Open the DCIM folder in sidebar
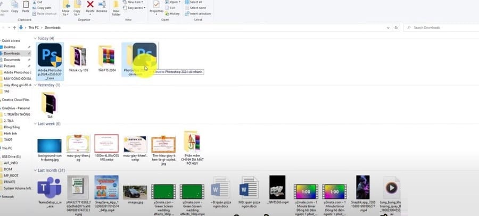The height and width of the screenshot is (216, 479). coord(8,169)
